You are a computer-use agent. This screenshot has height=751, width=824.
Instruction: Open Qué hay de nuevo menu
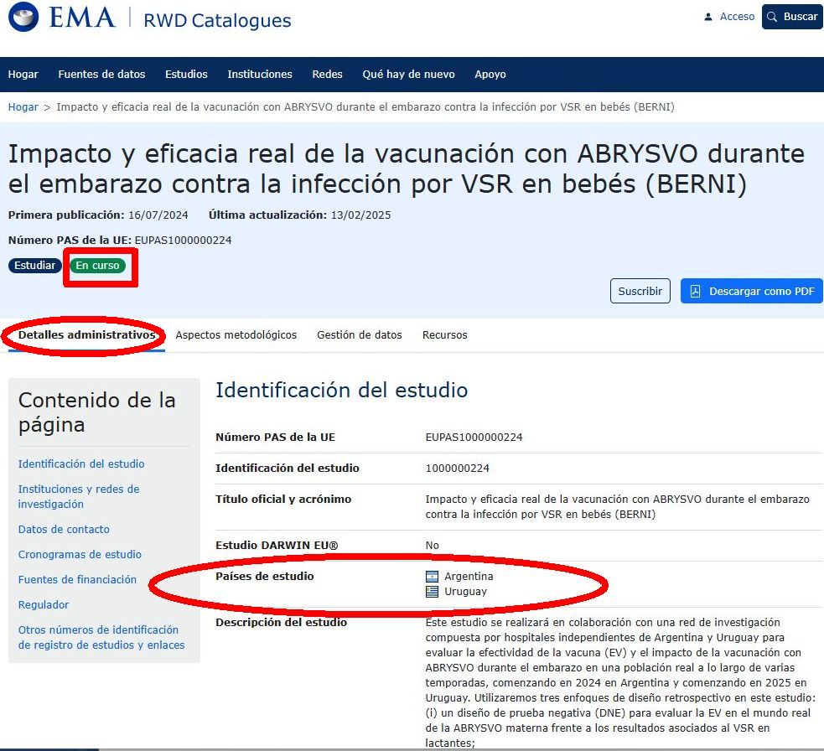pyautogui.click(x=408, y=74)
